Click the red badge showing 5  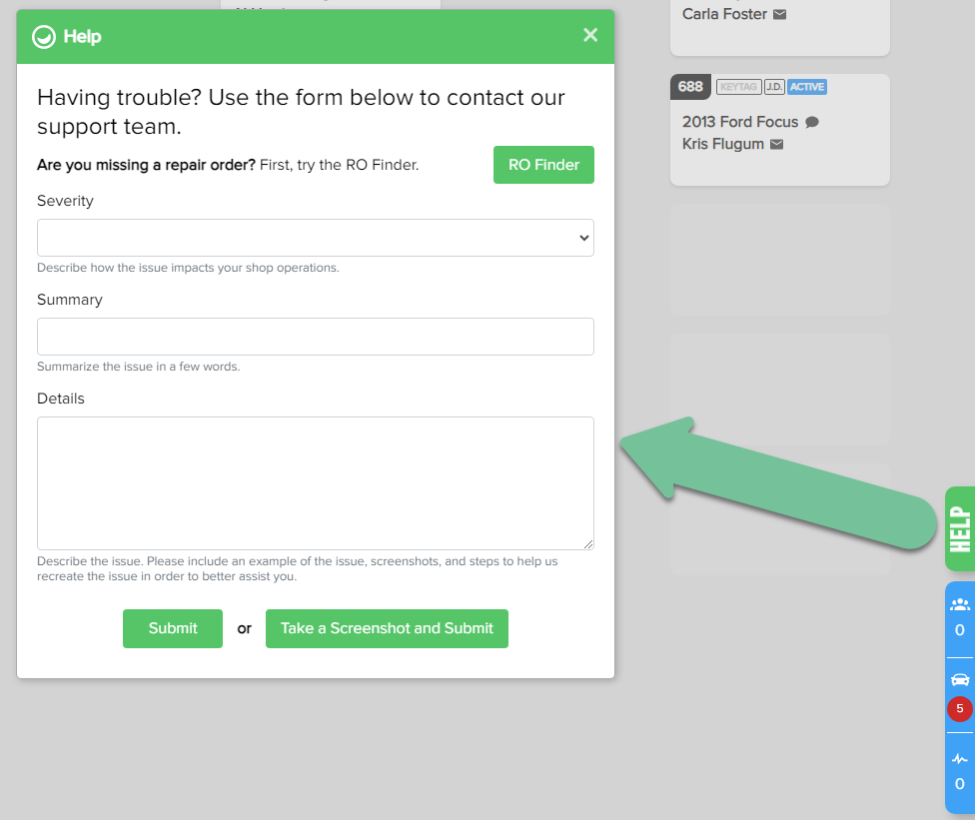tap(960, 708)
